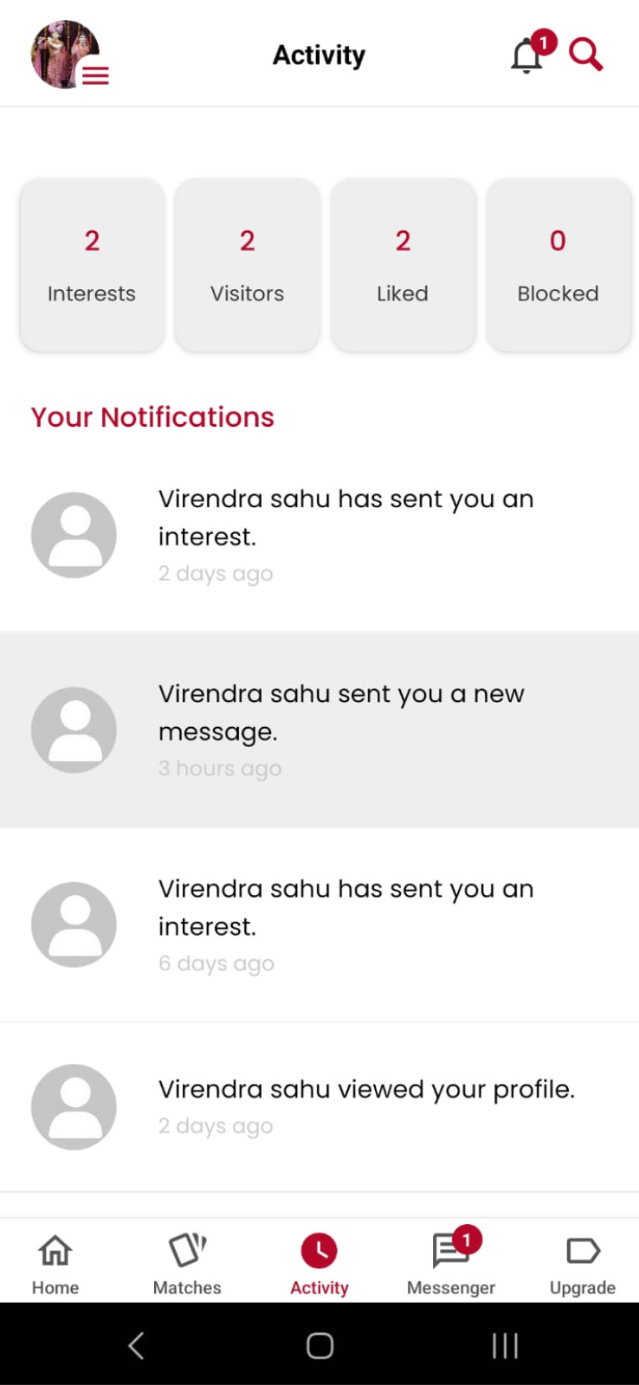Open the Matches tab
Image resolution: width=639 pixels, height=1385 pixels.
pyautogui.click(x=187, y=1264)
